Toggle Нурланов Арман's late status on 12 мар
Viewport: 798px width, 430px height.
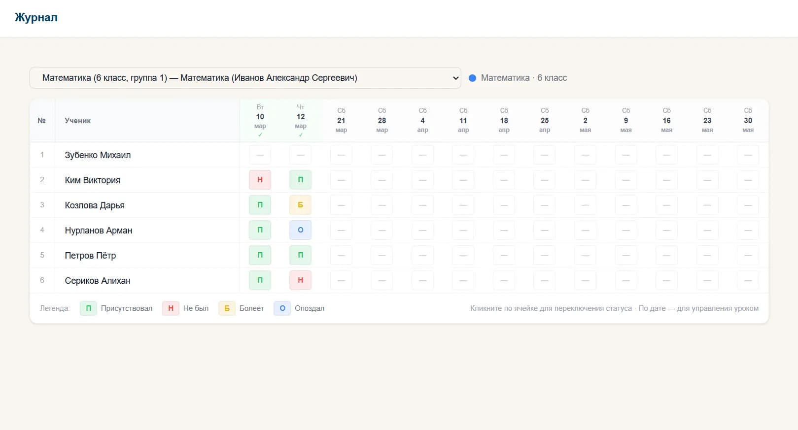[300, 230]
